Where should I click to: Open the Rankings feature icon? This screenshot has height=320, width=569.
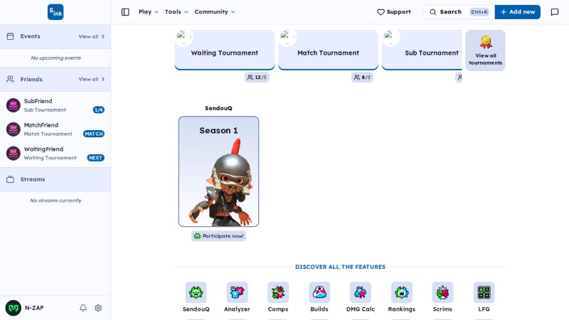pyautogui.click(x=402, y=292)
